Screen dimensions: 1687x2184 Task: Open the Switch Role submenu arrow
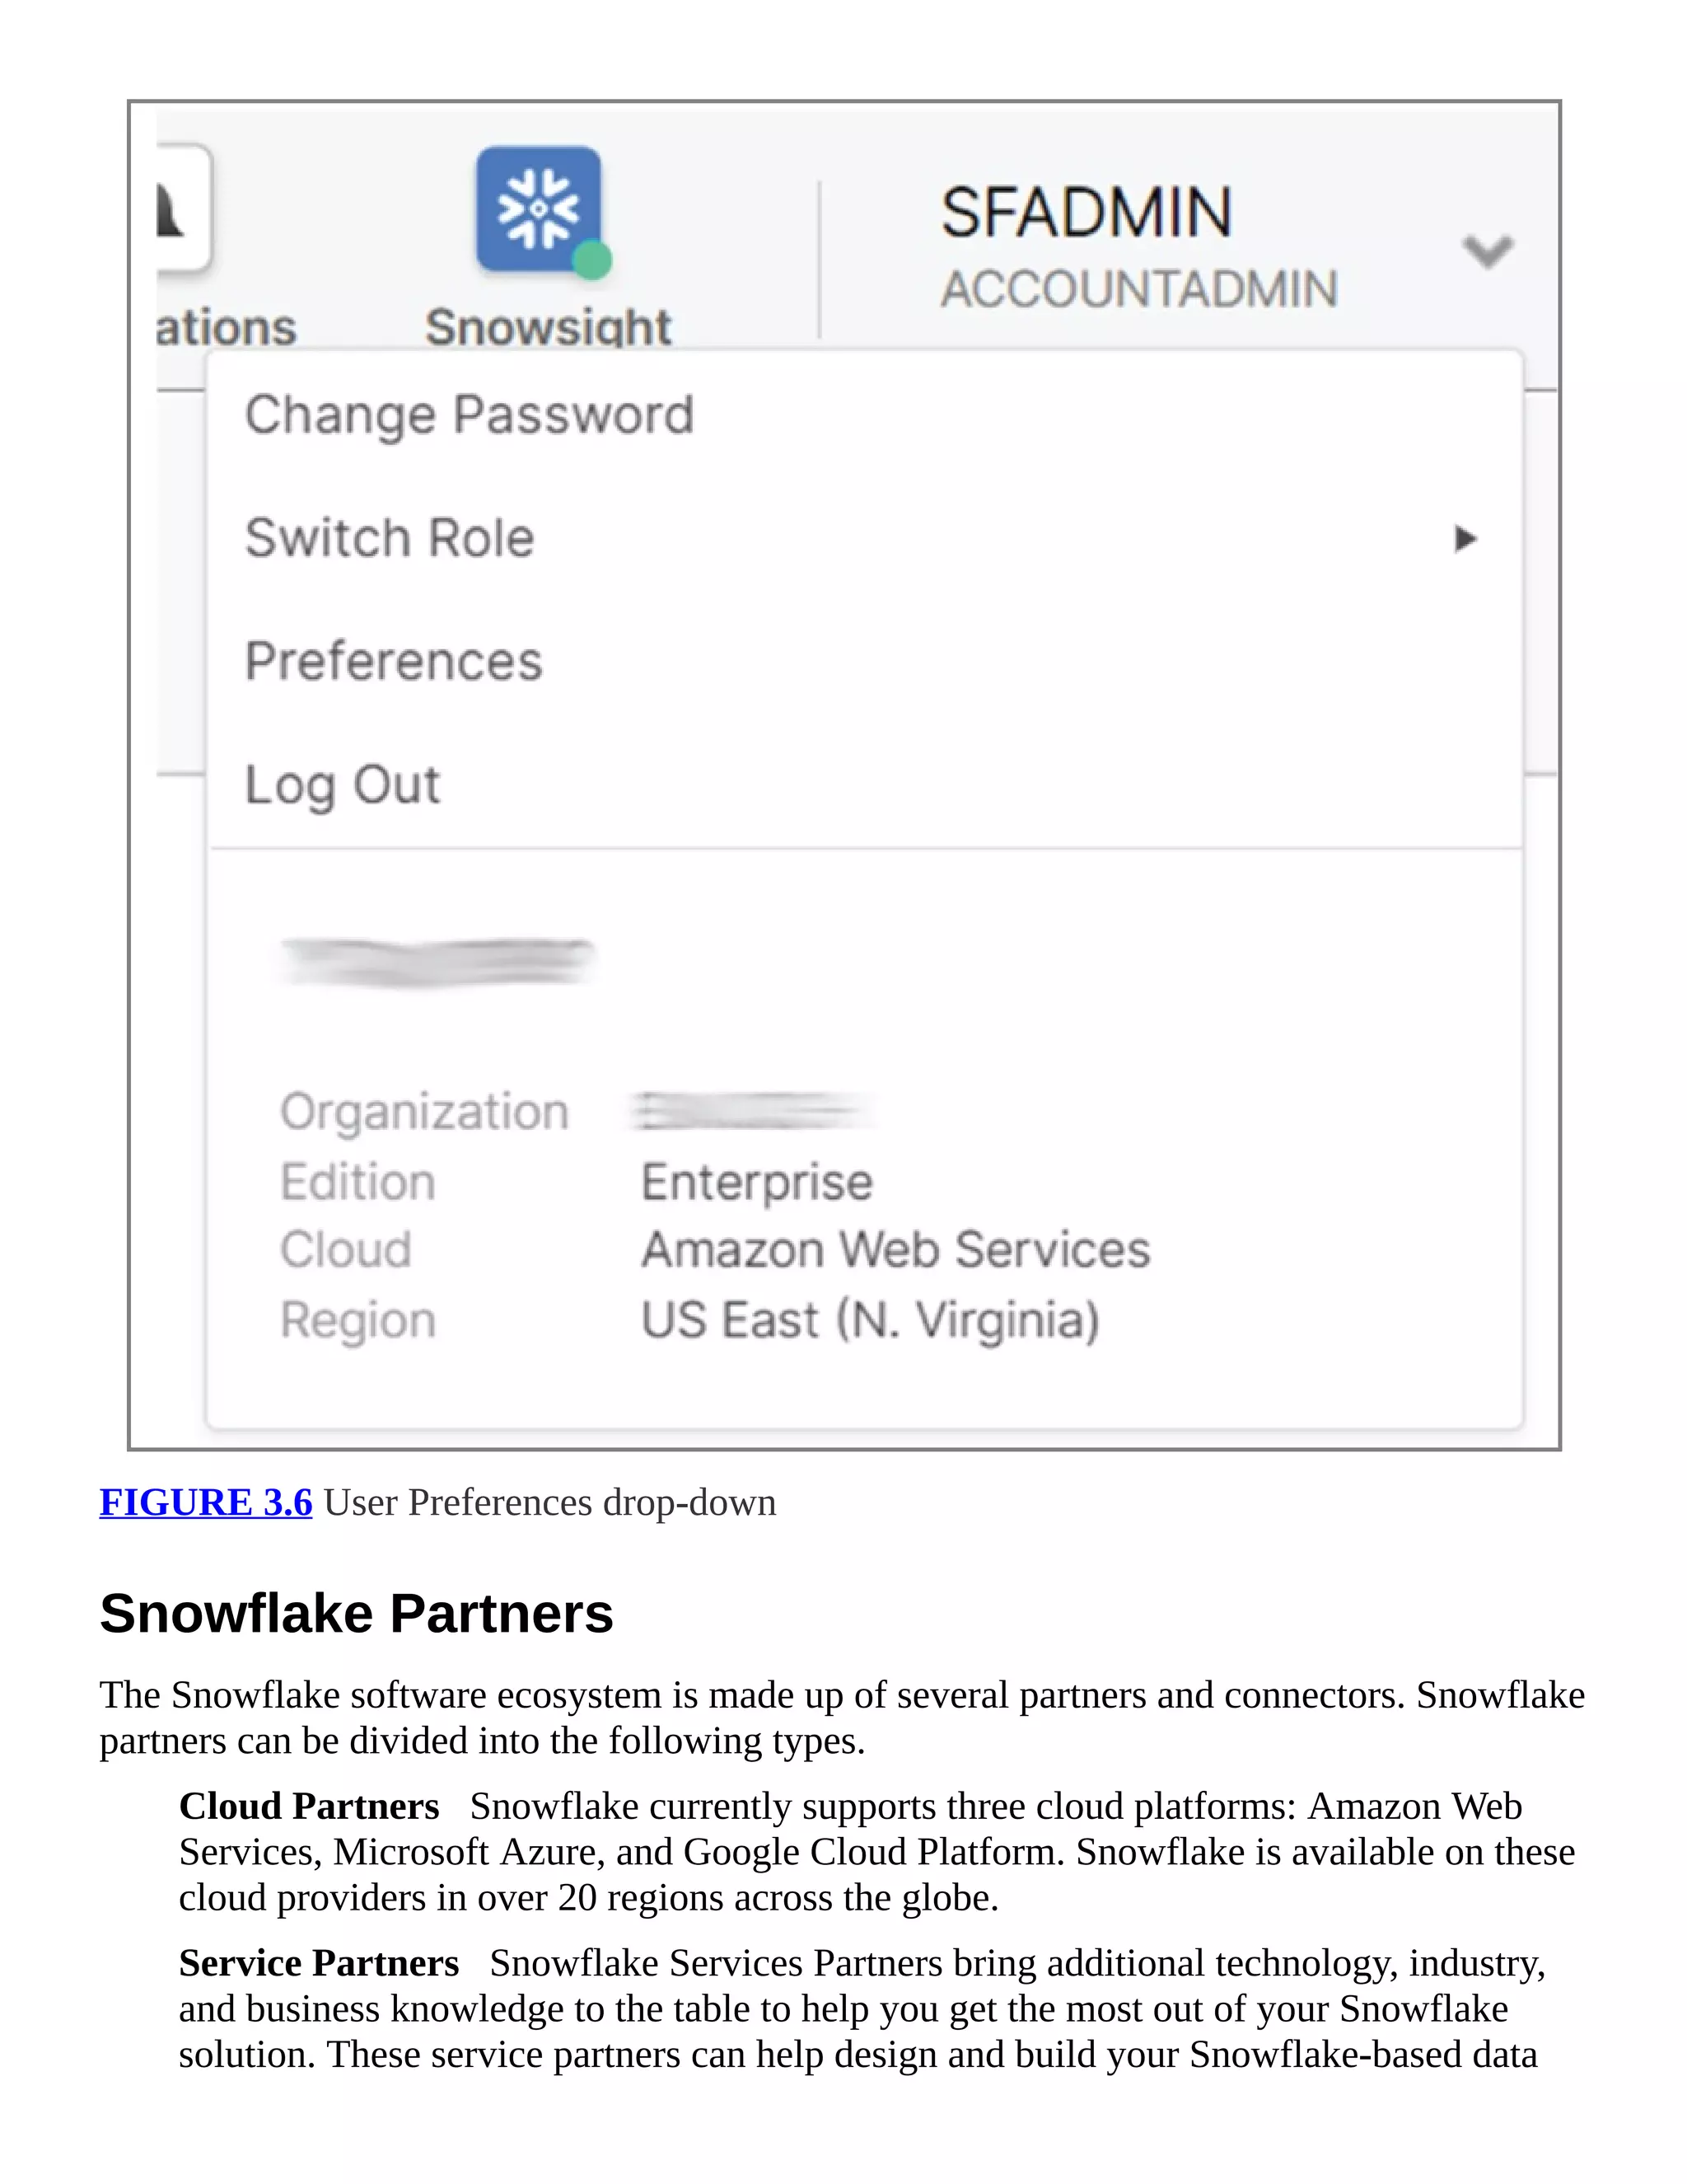(1464, 539)
